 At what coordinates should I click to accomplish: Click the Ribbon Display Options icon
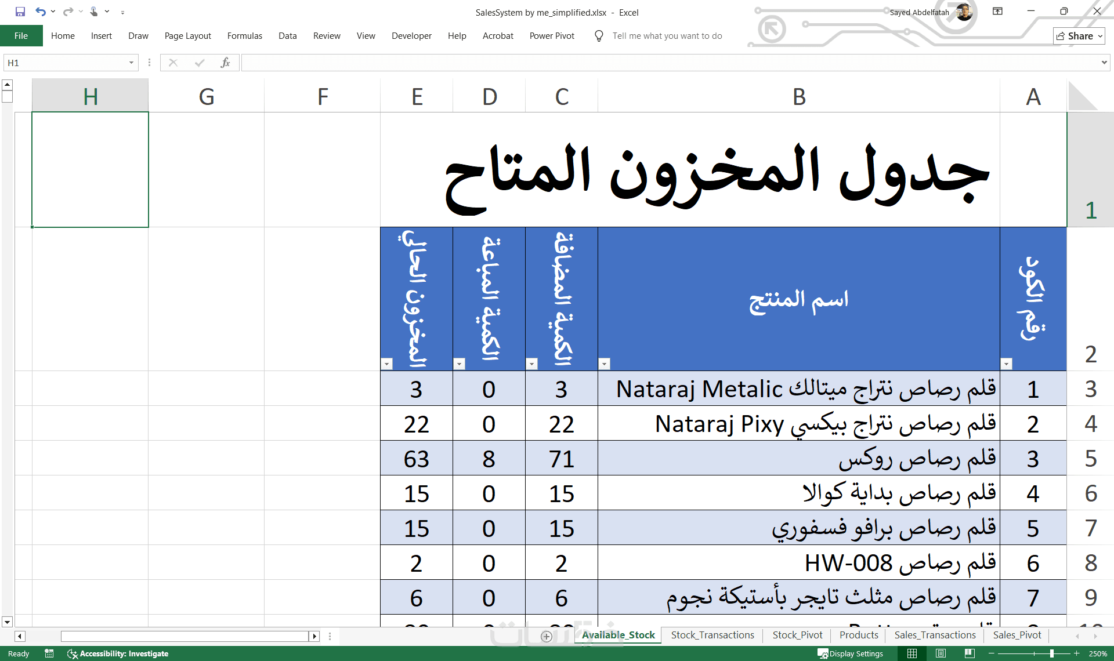coord(997,12)
